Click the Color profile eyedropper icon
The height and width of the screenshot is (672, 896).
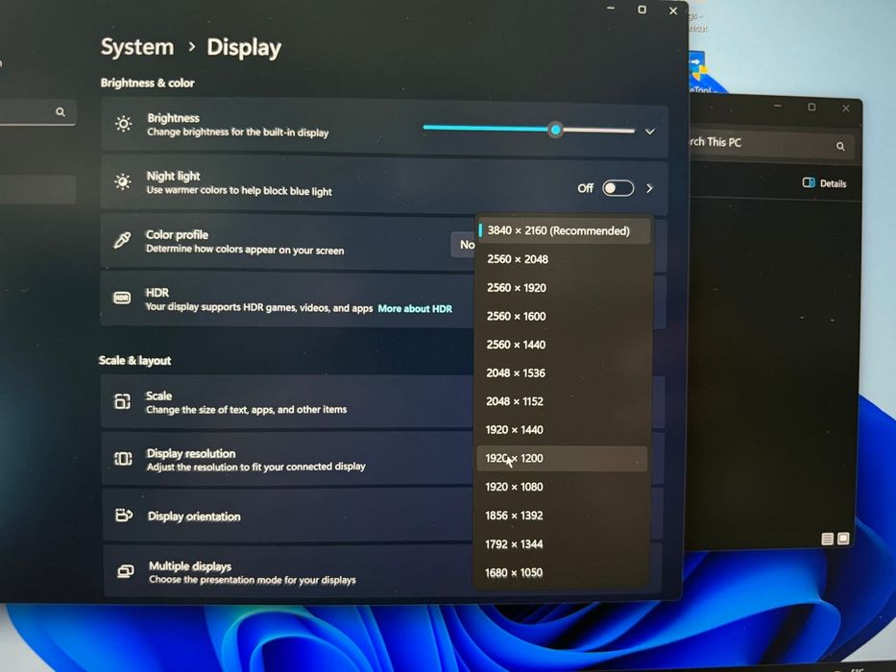(x=122, y=240)
